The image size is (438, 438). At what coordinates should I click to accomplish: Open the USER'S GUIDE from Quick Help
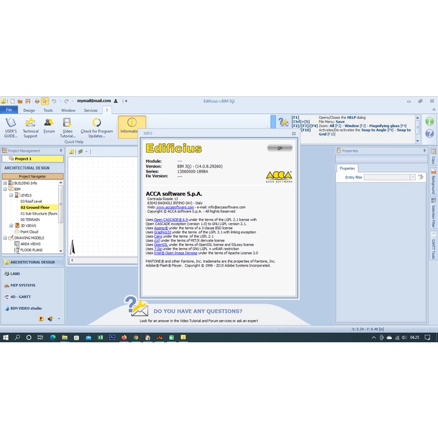(11, 128)
